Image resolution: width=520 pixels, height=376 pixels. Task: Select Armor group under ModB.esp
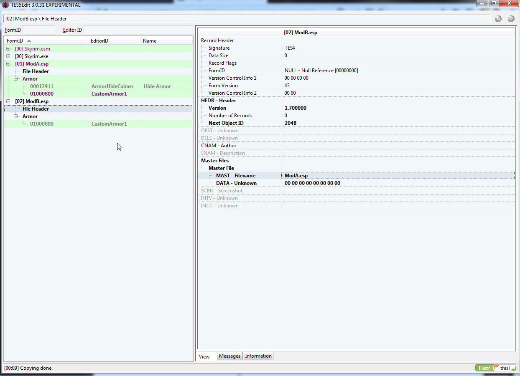coord(98,116)
